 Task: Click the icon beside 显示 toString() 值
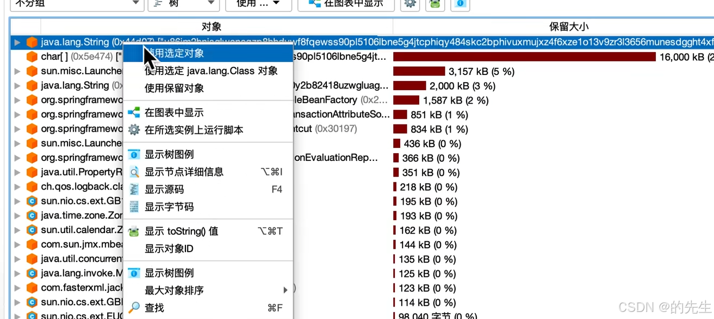click(134, 230)
